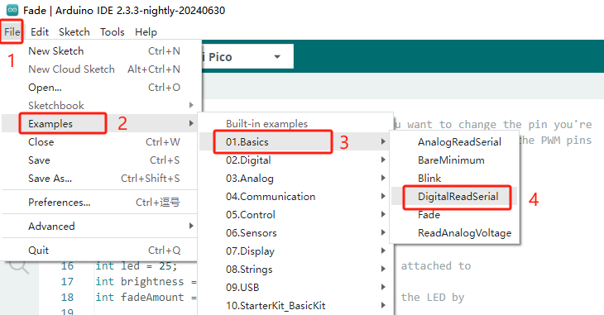Expand the Examples submenu
This screenshot has width=604, height=315.
[x=100, y=124]
